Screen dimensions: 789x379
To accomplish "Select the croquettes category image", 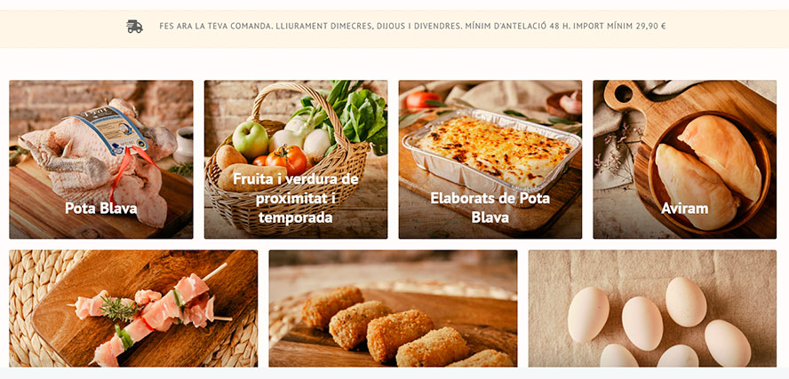I will click(x=393, y=308).
